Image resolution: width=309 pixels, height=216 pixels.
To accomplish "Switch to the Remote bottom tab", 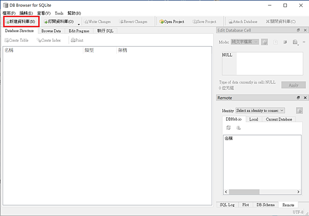I will pos(288,205).
